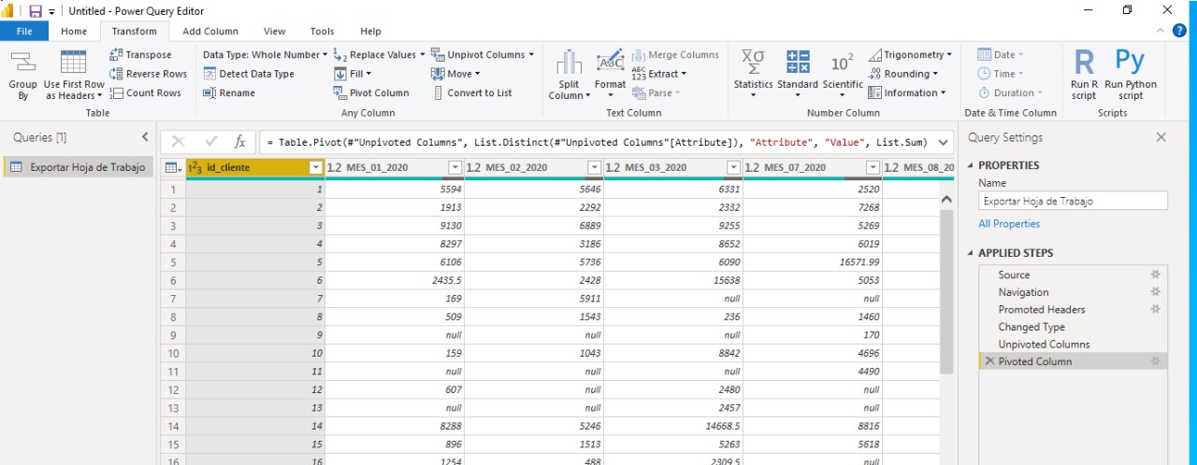Open settings gear for Navigation step
1197x465 pixels.
click(1156, 292)
